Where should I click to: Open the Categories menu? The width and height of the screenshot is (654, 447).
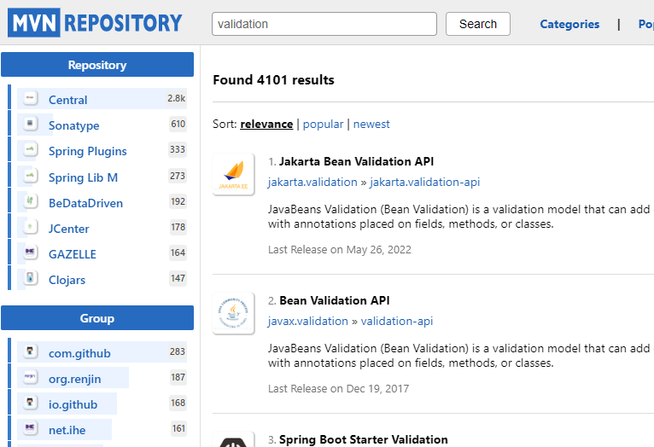coord(569,24)
